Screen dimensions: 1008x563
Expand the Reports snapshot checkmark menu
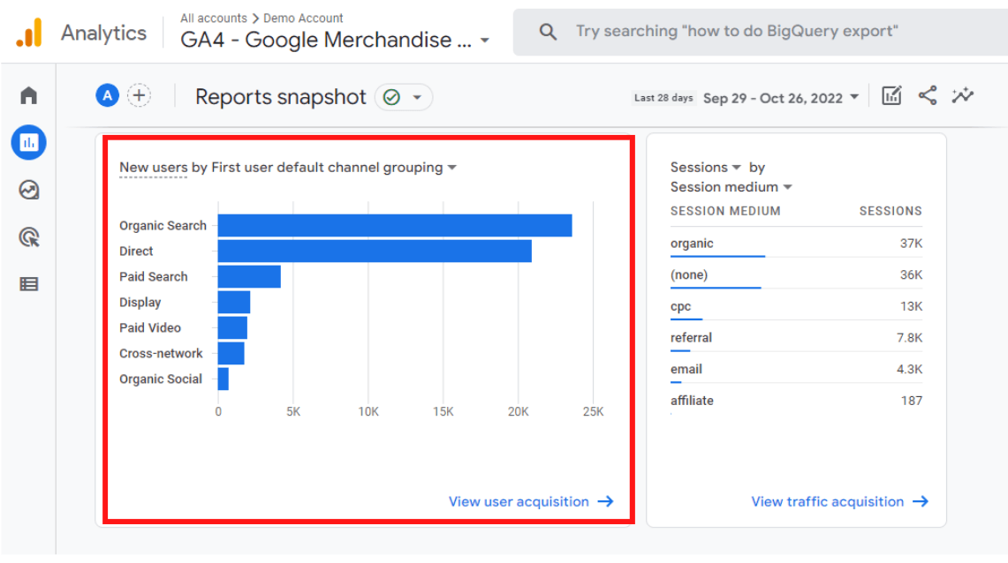tap(404, 97)
